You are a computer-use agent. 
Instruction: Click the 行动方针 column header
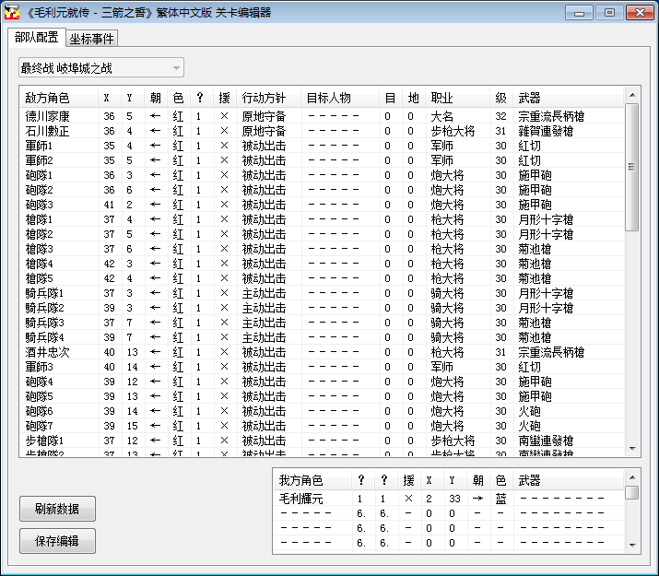click(x=268, y=99)
